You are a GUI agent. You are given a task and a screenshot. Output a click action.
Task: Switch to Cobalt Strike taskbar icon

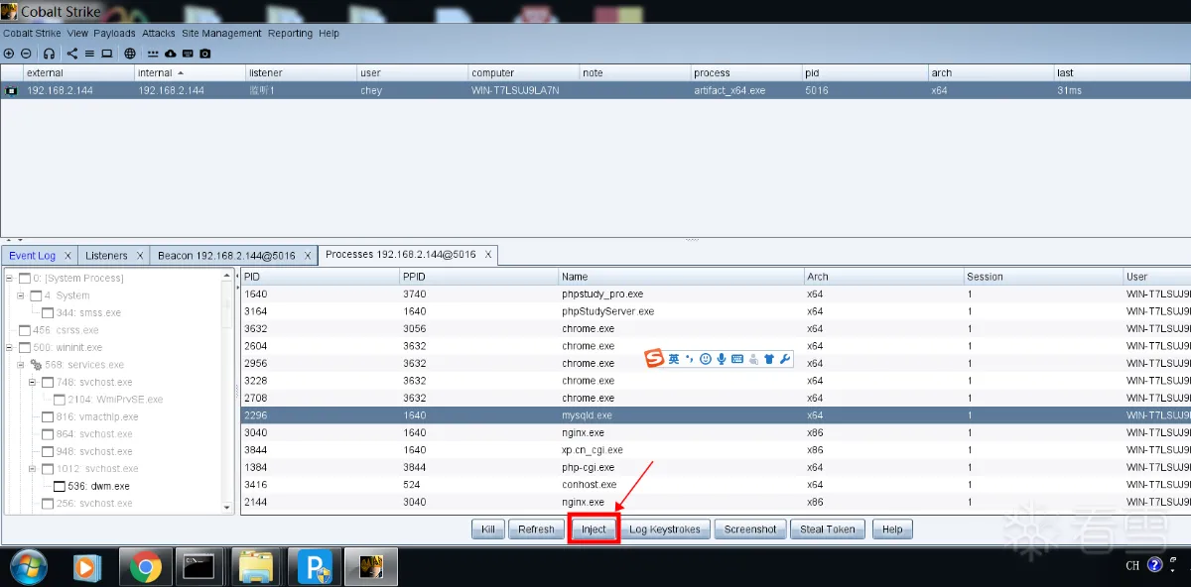pyautogui.click(x=372, y=567)
